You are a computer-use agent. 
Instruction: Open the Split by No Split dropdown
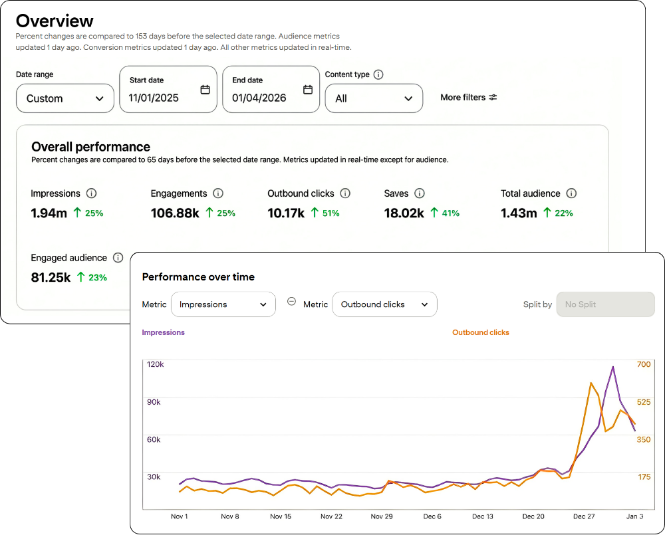(605, 304)
